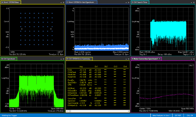
Task: Open dropdown arrow of trace D OFDM Error Summary
Action: (126, 59)
